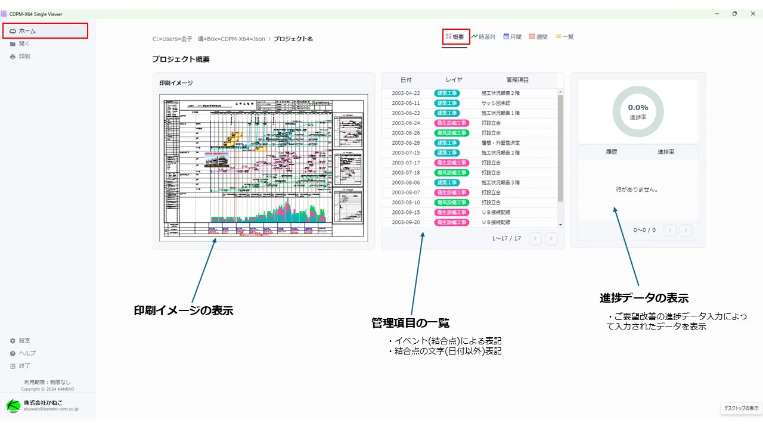Open the 印刷イメージ schedule chart thumbnail
This screenshot has height=429, width=763.
[x=263, y=167]
